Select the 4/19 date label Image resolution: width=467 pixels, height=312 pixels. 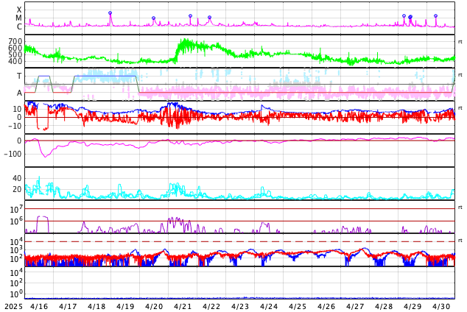[x=125, y=306]
